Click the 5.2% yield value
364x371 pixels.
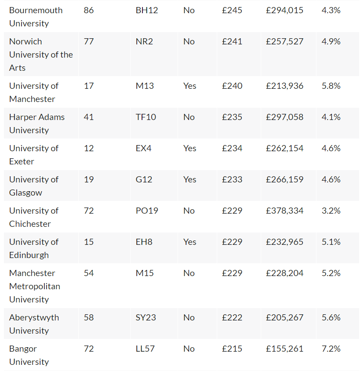click(331, 273)
